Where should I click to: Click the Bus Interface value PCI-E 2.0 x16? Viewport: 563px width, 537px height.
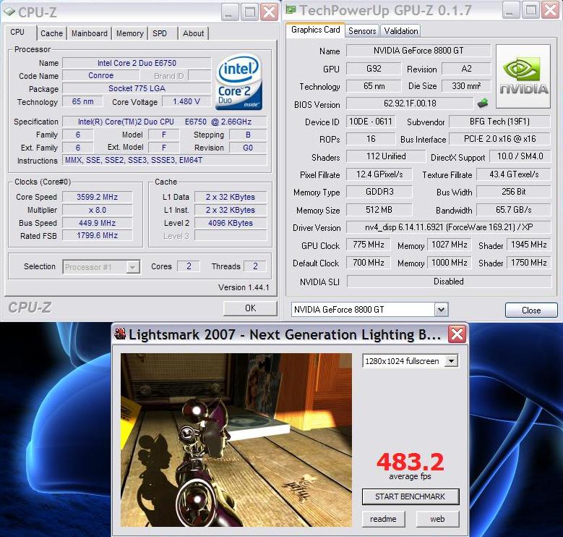pyautogui.click(x=499, y=139)
